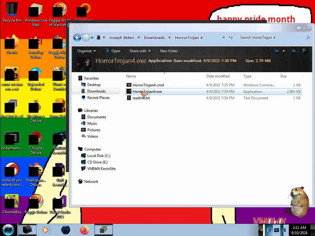This screenshot has width=315, height=236.
Task: Open the Explorer help icon
Action: click(x=305, y=51)
